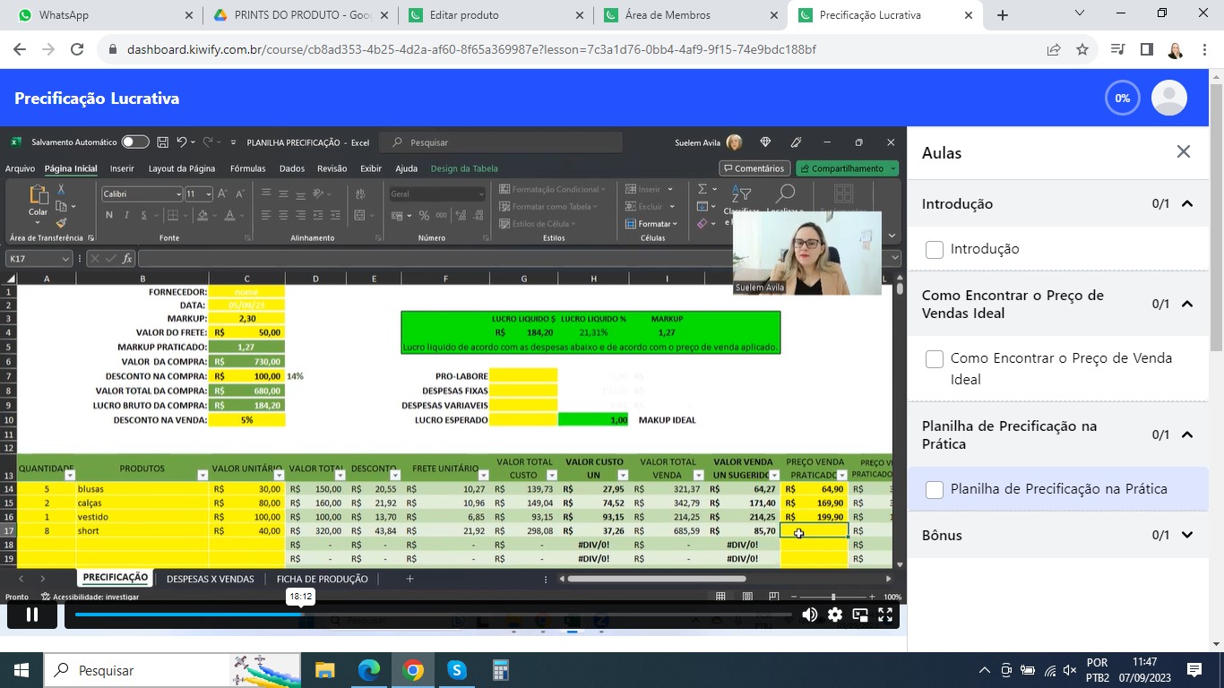Toggle Salvamento Automático switch in Excel video

135,142
